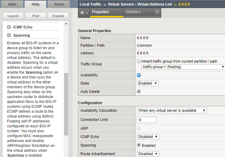The image size is (225, 157).
Task: Click the Partition value Common
Action: click(x=144, y=45)
